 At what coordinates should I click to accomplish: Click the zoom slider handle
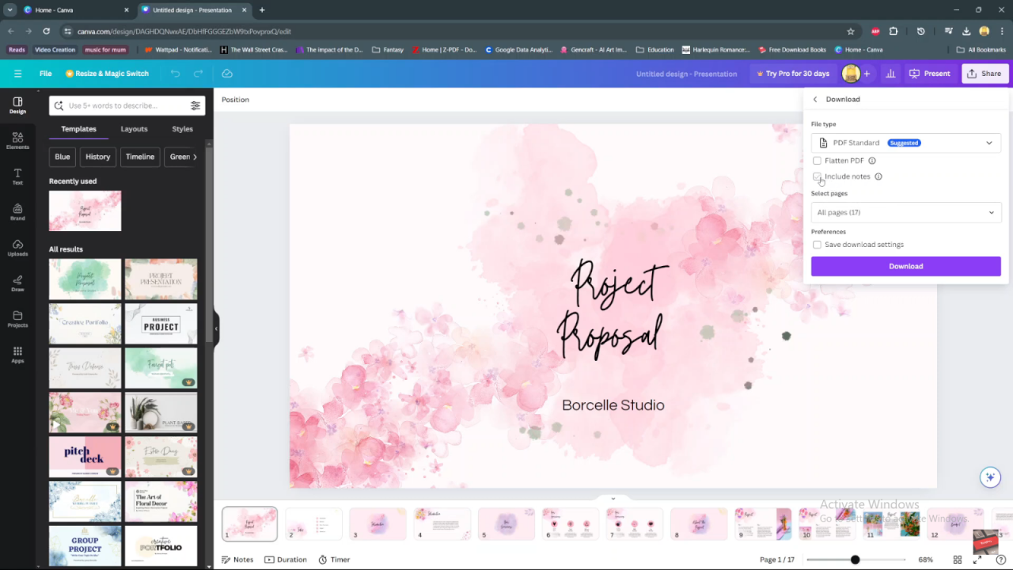point(855,560)
